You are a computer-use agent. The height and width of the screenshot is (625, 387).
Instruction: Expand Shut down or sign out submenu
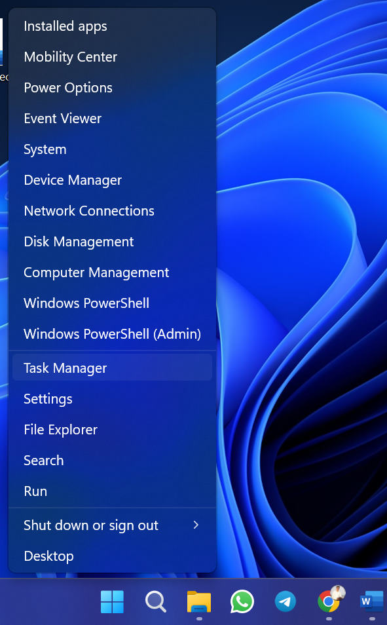(x=112, y=525)
